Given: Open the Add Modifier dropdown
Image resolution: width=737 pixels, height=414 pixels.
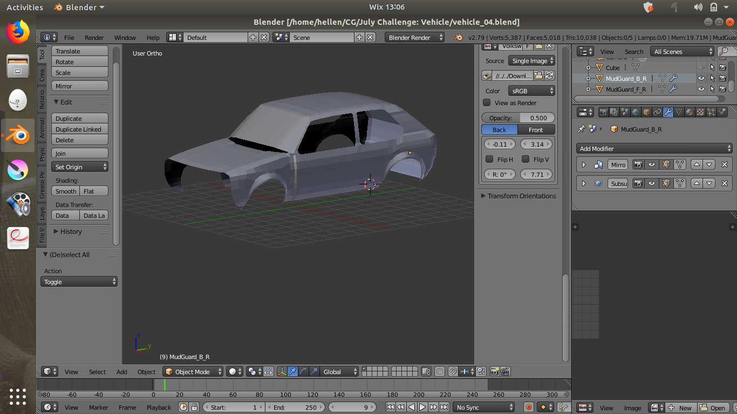Looking at the screenshot, I should [x=655, y=149].
